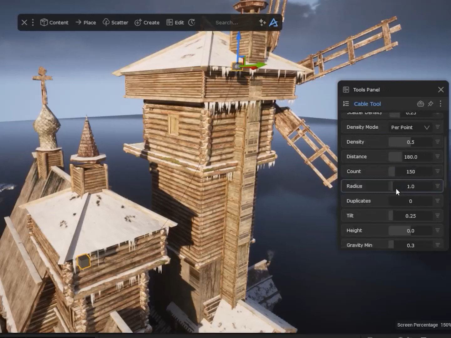451x338 pixels.
Task: Click the Tools Panel layout icon
Action: pyautogui.click(x=346, y=90)
